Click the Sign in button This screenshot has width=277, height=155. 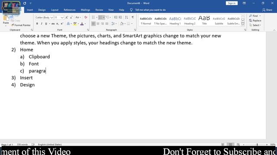232,3
